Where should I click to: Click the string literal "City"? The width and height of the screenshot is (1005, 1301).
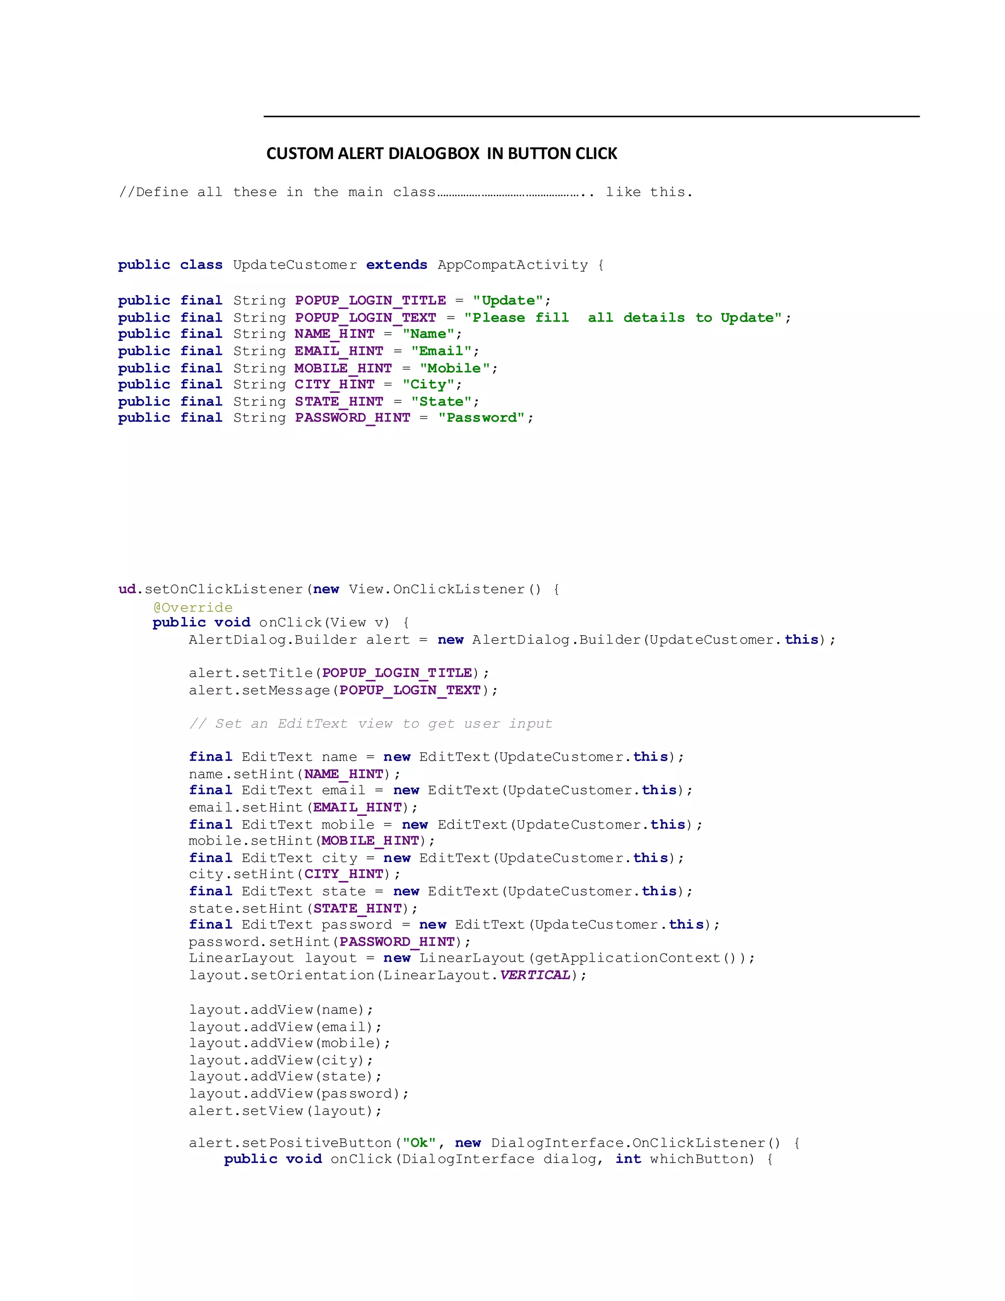point(429,384)
